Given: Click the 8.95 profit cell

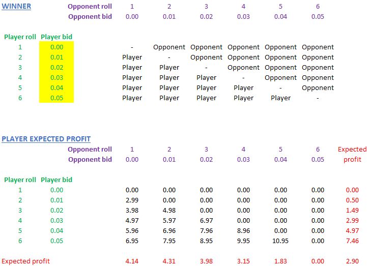Looking at the screenshot, I should (206, 241).
